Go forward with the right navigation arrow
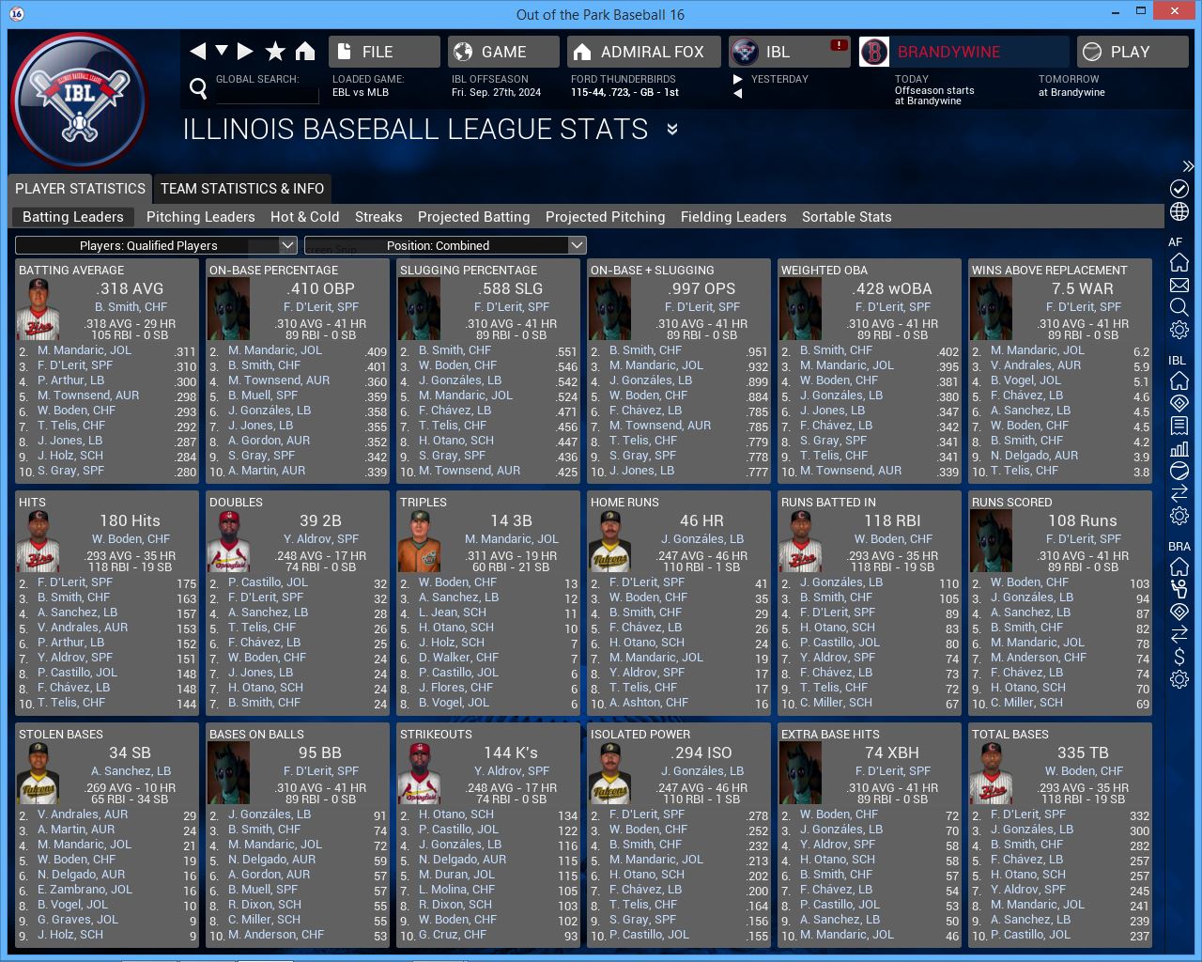The image size is (1202, 962). (x=245, y=51)
